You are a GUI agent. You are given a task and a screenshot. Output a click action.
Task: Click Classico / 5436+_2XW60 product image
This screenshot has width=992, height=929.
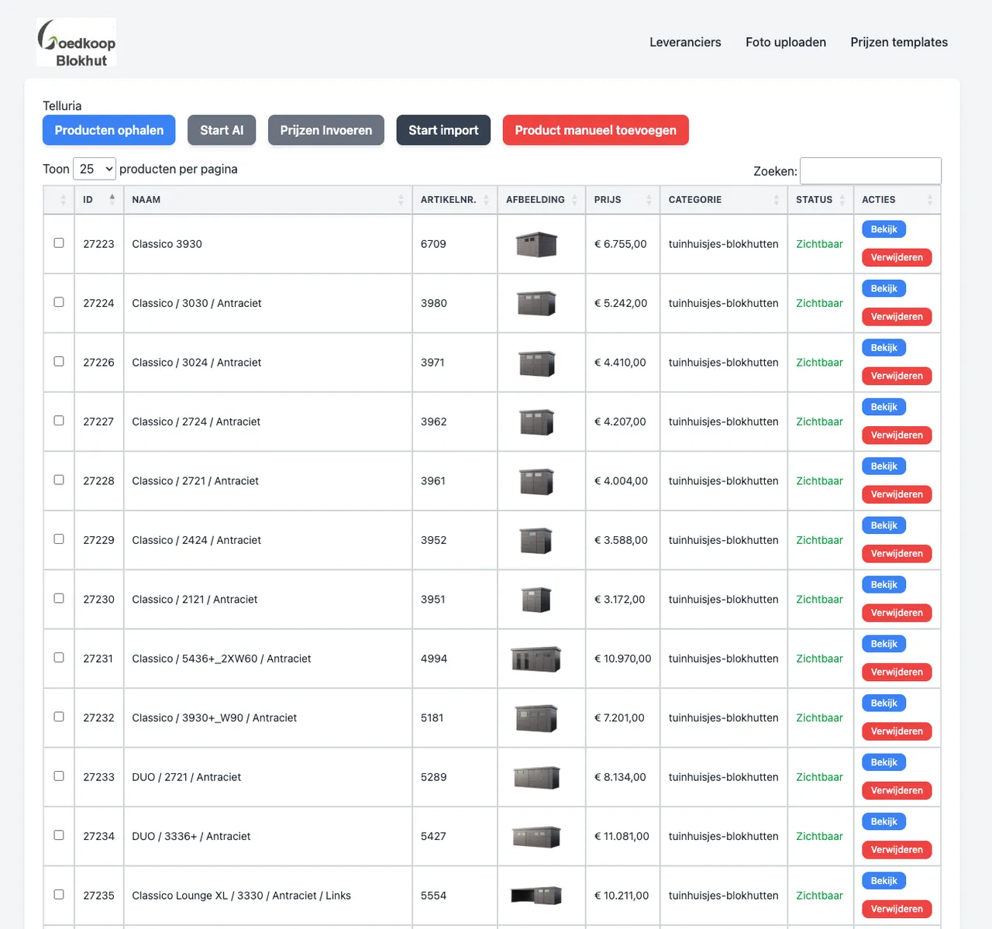tap(536, 659)
